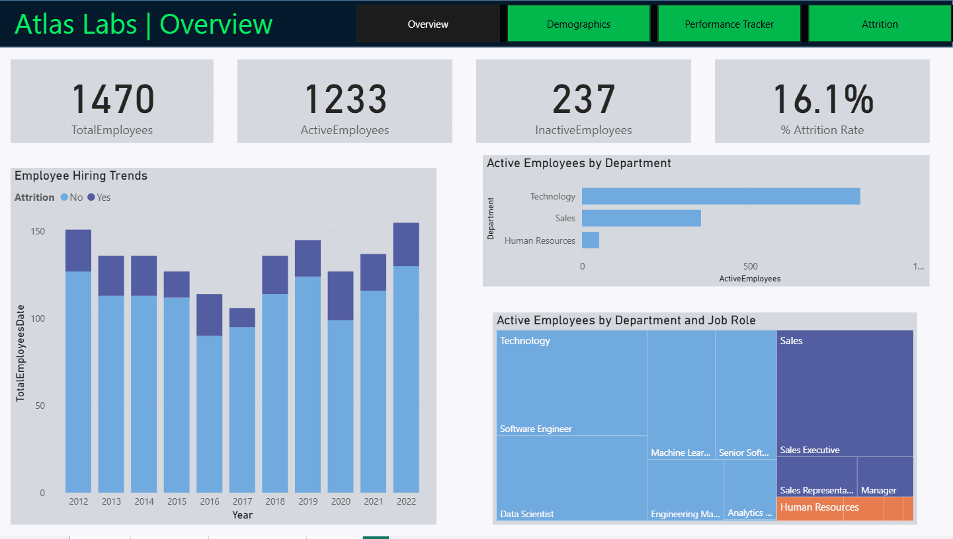Select the Sales Representative treemap tile
Screen dimensions: 953x539
(x=817, y=476)
